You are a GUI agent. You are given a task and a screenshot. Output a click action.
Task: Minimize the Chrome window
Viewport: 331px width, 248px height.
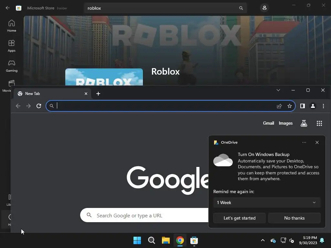tap(293, 90)
